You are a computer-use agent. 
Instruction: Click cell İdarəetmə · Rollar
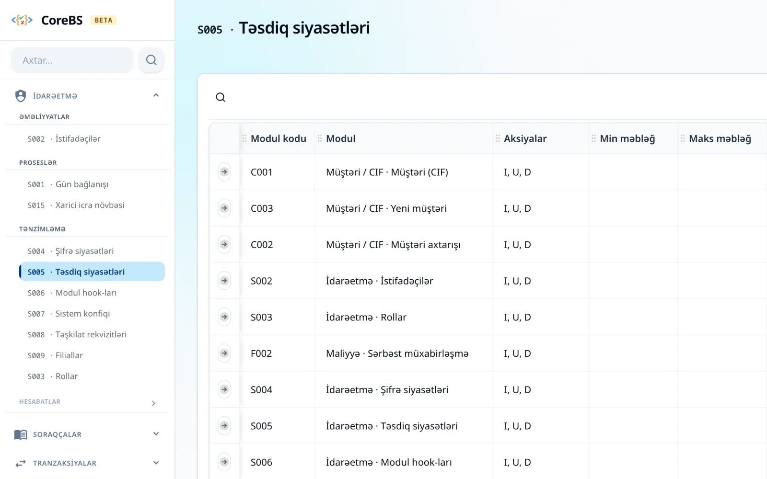click(x=366, y=317)
